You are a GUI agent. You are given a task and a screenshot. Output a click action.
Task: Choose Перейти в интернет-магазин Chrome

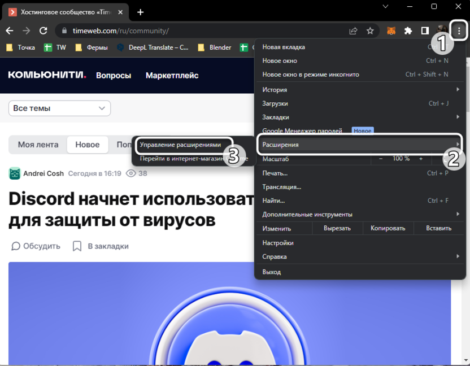click(194, 159)
